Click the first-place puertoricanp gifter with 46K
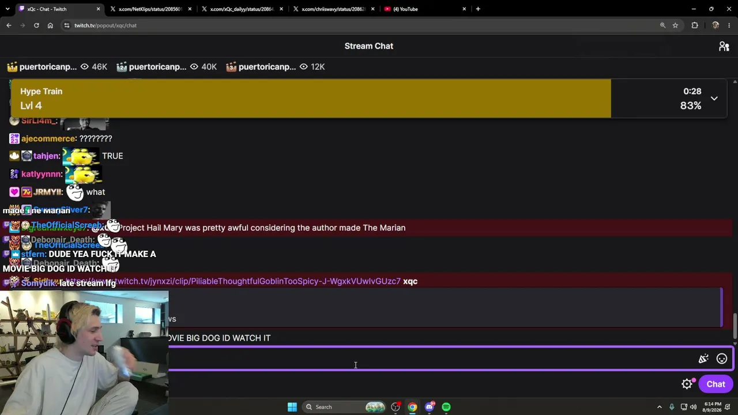Screen dimensions: 738x415 (x=58, y=67)
